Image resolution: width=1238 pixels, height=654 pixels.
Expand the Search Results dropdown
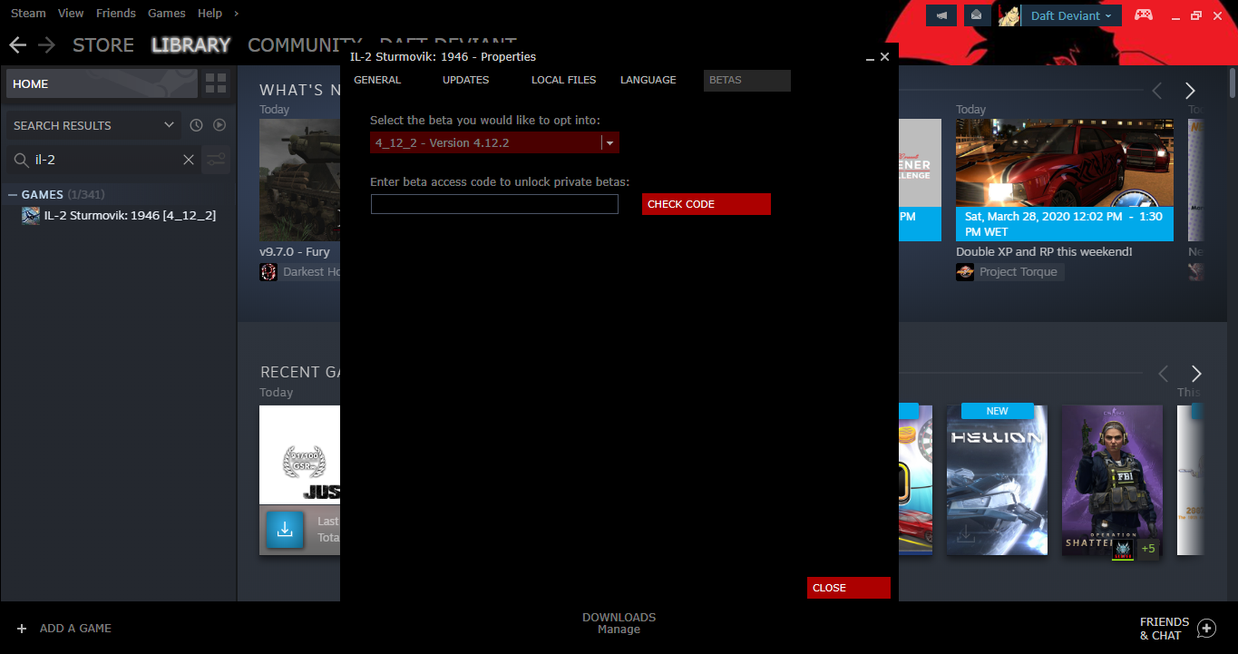[x=169, y=125]
